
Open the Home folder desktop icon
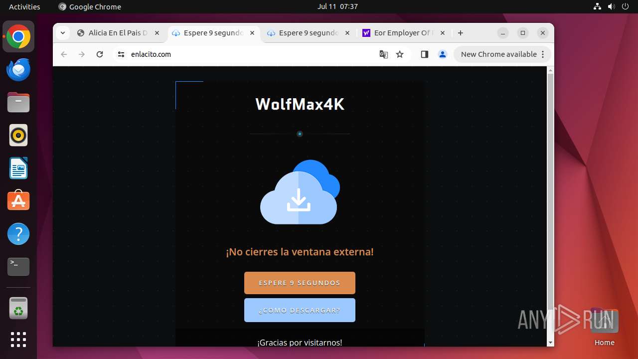pos(604,327)
